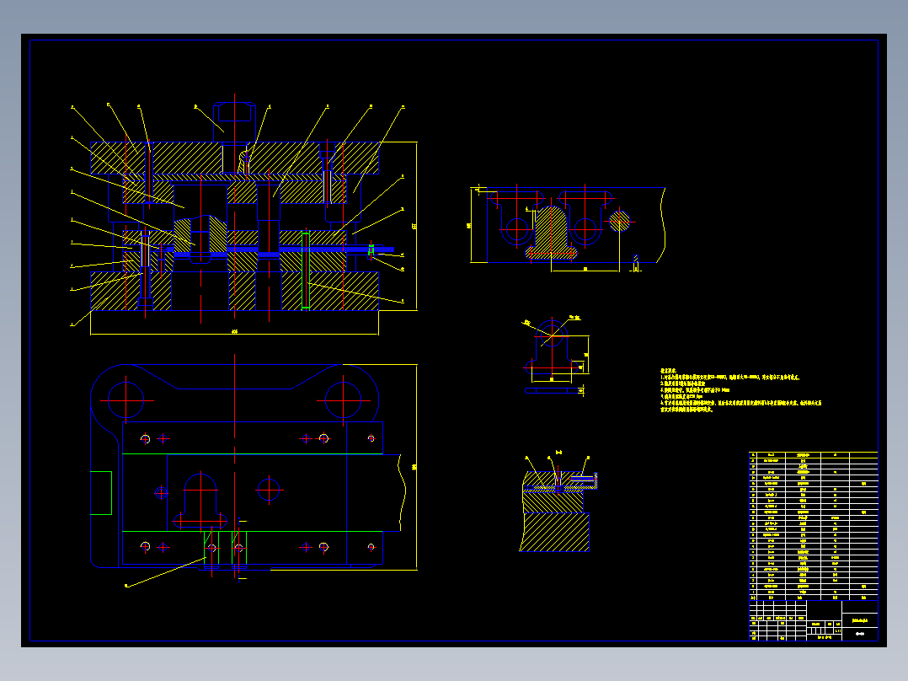Select the yellow technical requirements text block
The image size is (908, 681).
point(740,390)
